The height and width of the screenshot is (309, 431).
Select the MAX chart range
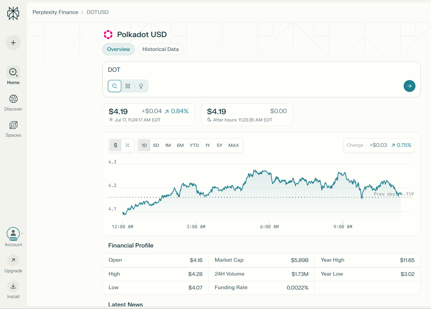[233, 145]
